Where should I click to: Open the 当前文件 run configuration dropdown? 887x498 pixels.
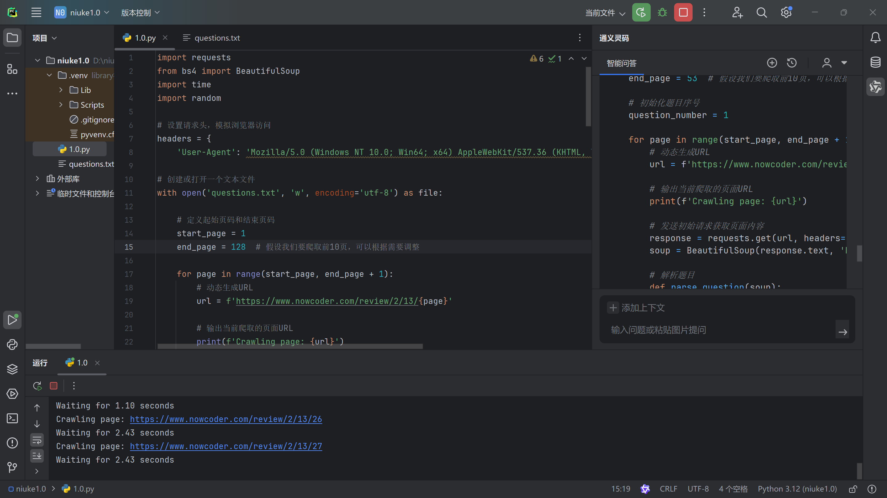pyautogui.click(x=605, y=13)
